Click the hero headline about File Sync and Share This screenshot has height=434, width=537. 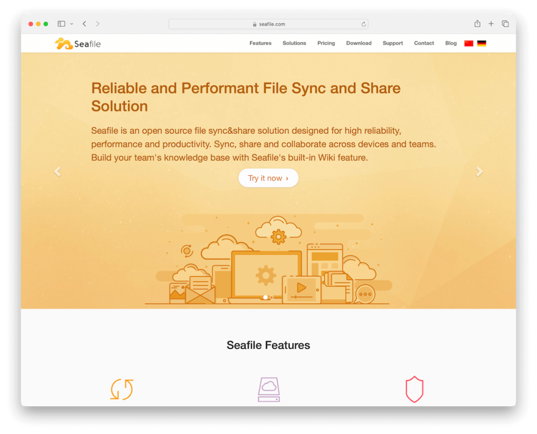[x=245, y=97]
